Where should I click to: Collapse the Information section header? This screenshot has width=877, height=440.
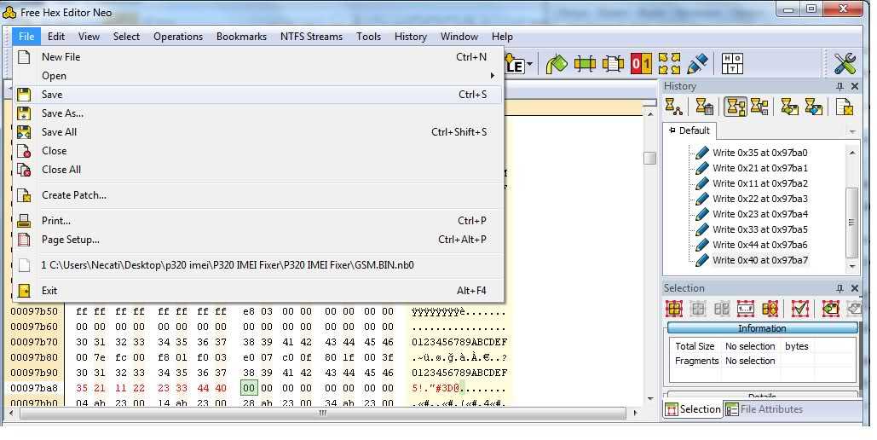[x=762, y=328]
